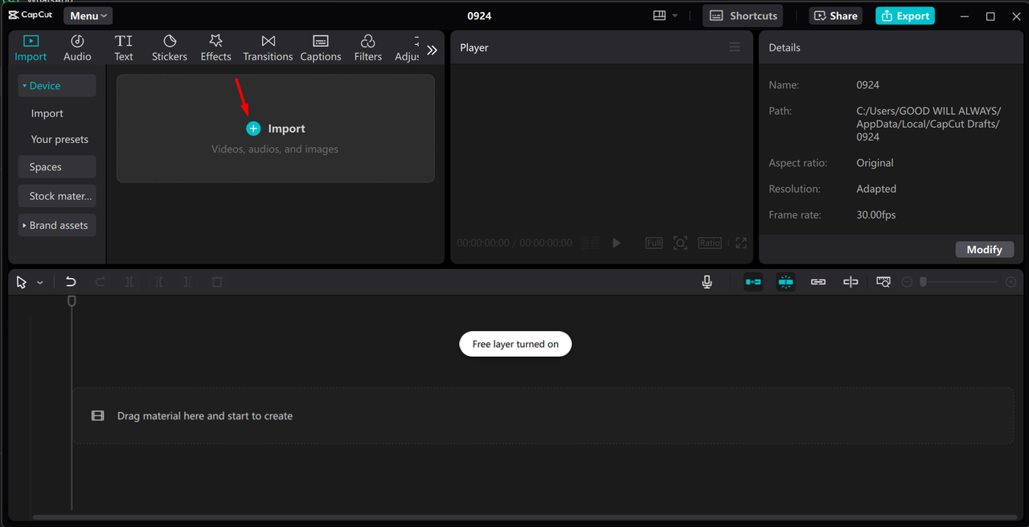Select the Captions tab

(321, 48)
